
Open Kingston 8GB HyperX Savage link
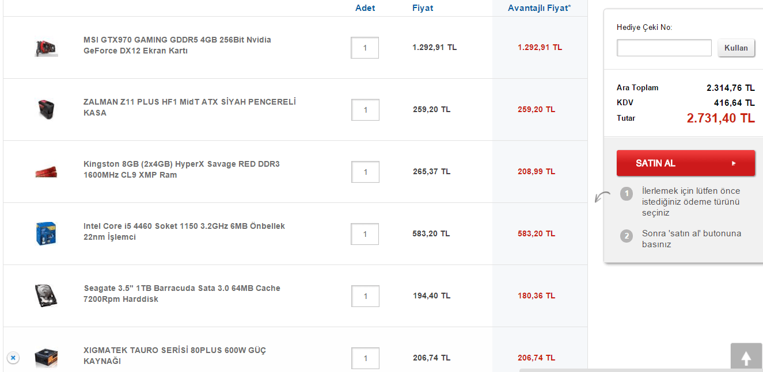pyautogui.click(x=181, y=170)
